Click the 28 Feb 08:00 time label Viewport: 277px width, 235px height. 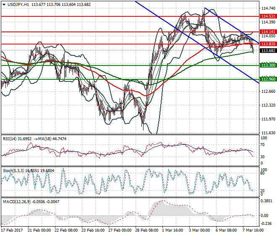[146, 230]
